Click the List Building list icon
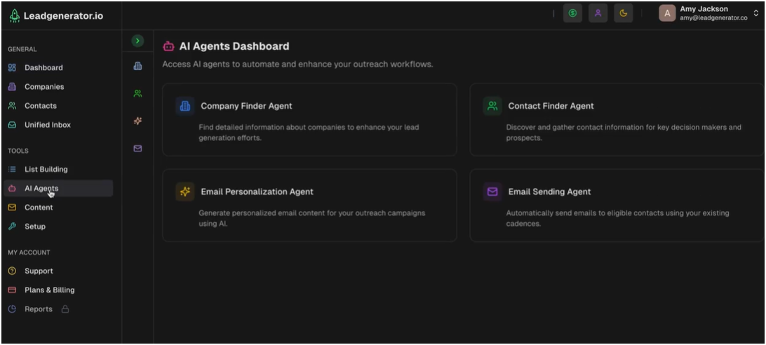The image size is (766, 345). pyautogui.click(x=12, y=169)
